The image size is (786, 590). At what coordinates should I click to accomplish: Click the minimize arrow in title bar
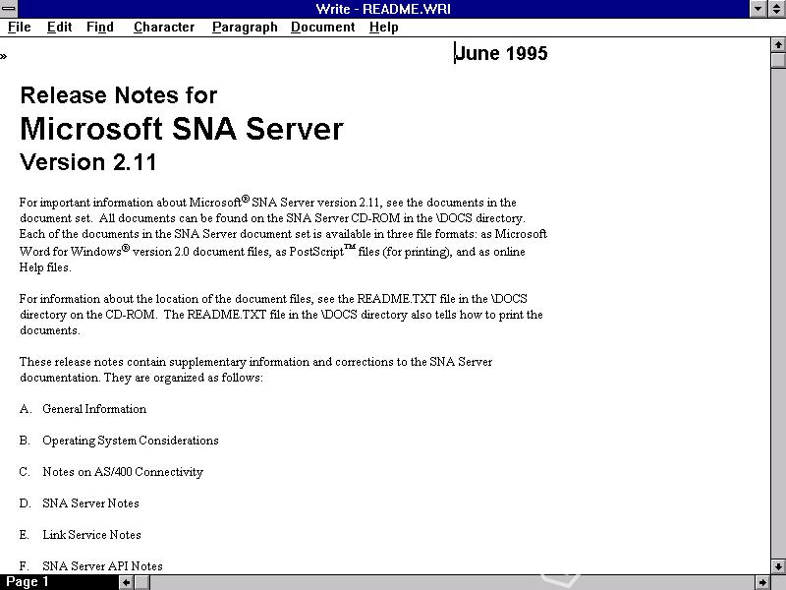click(x=758, y=9)
